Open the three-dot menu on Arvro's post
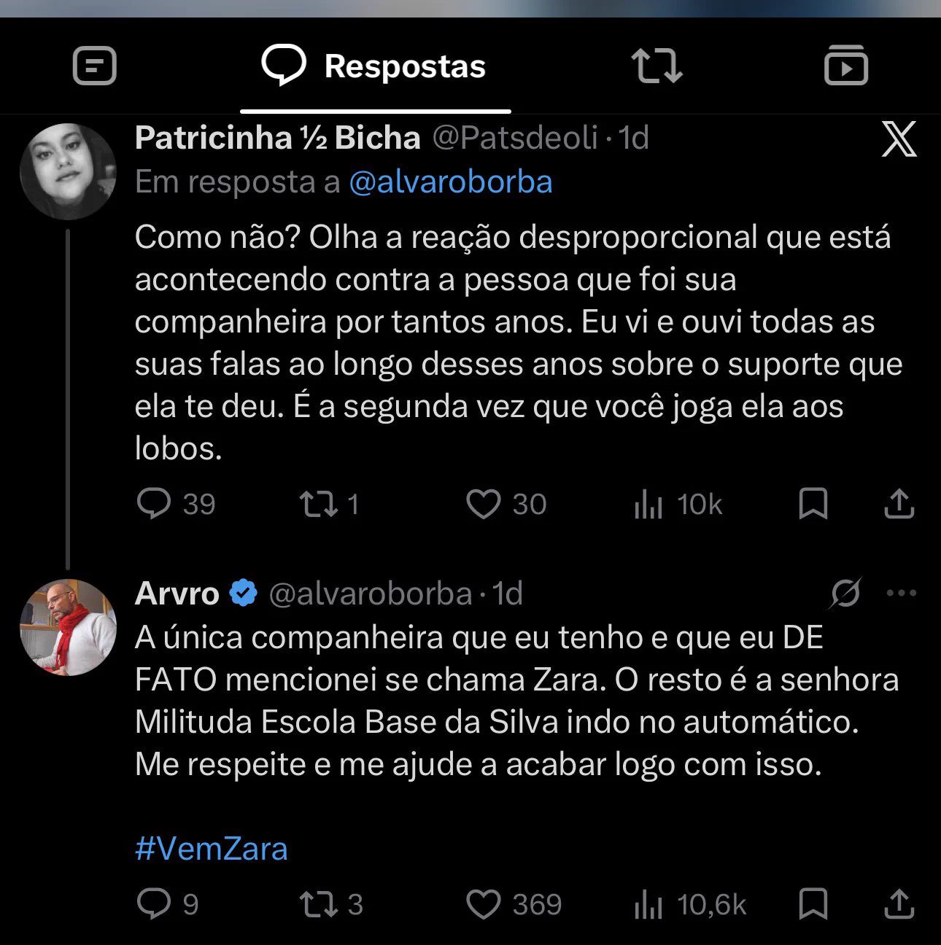941x945 pixels. pos(902,593)
